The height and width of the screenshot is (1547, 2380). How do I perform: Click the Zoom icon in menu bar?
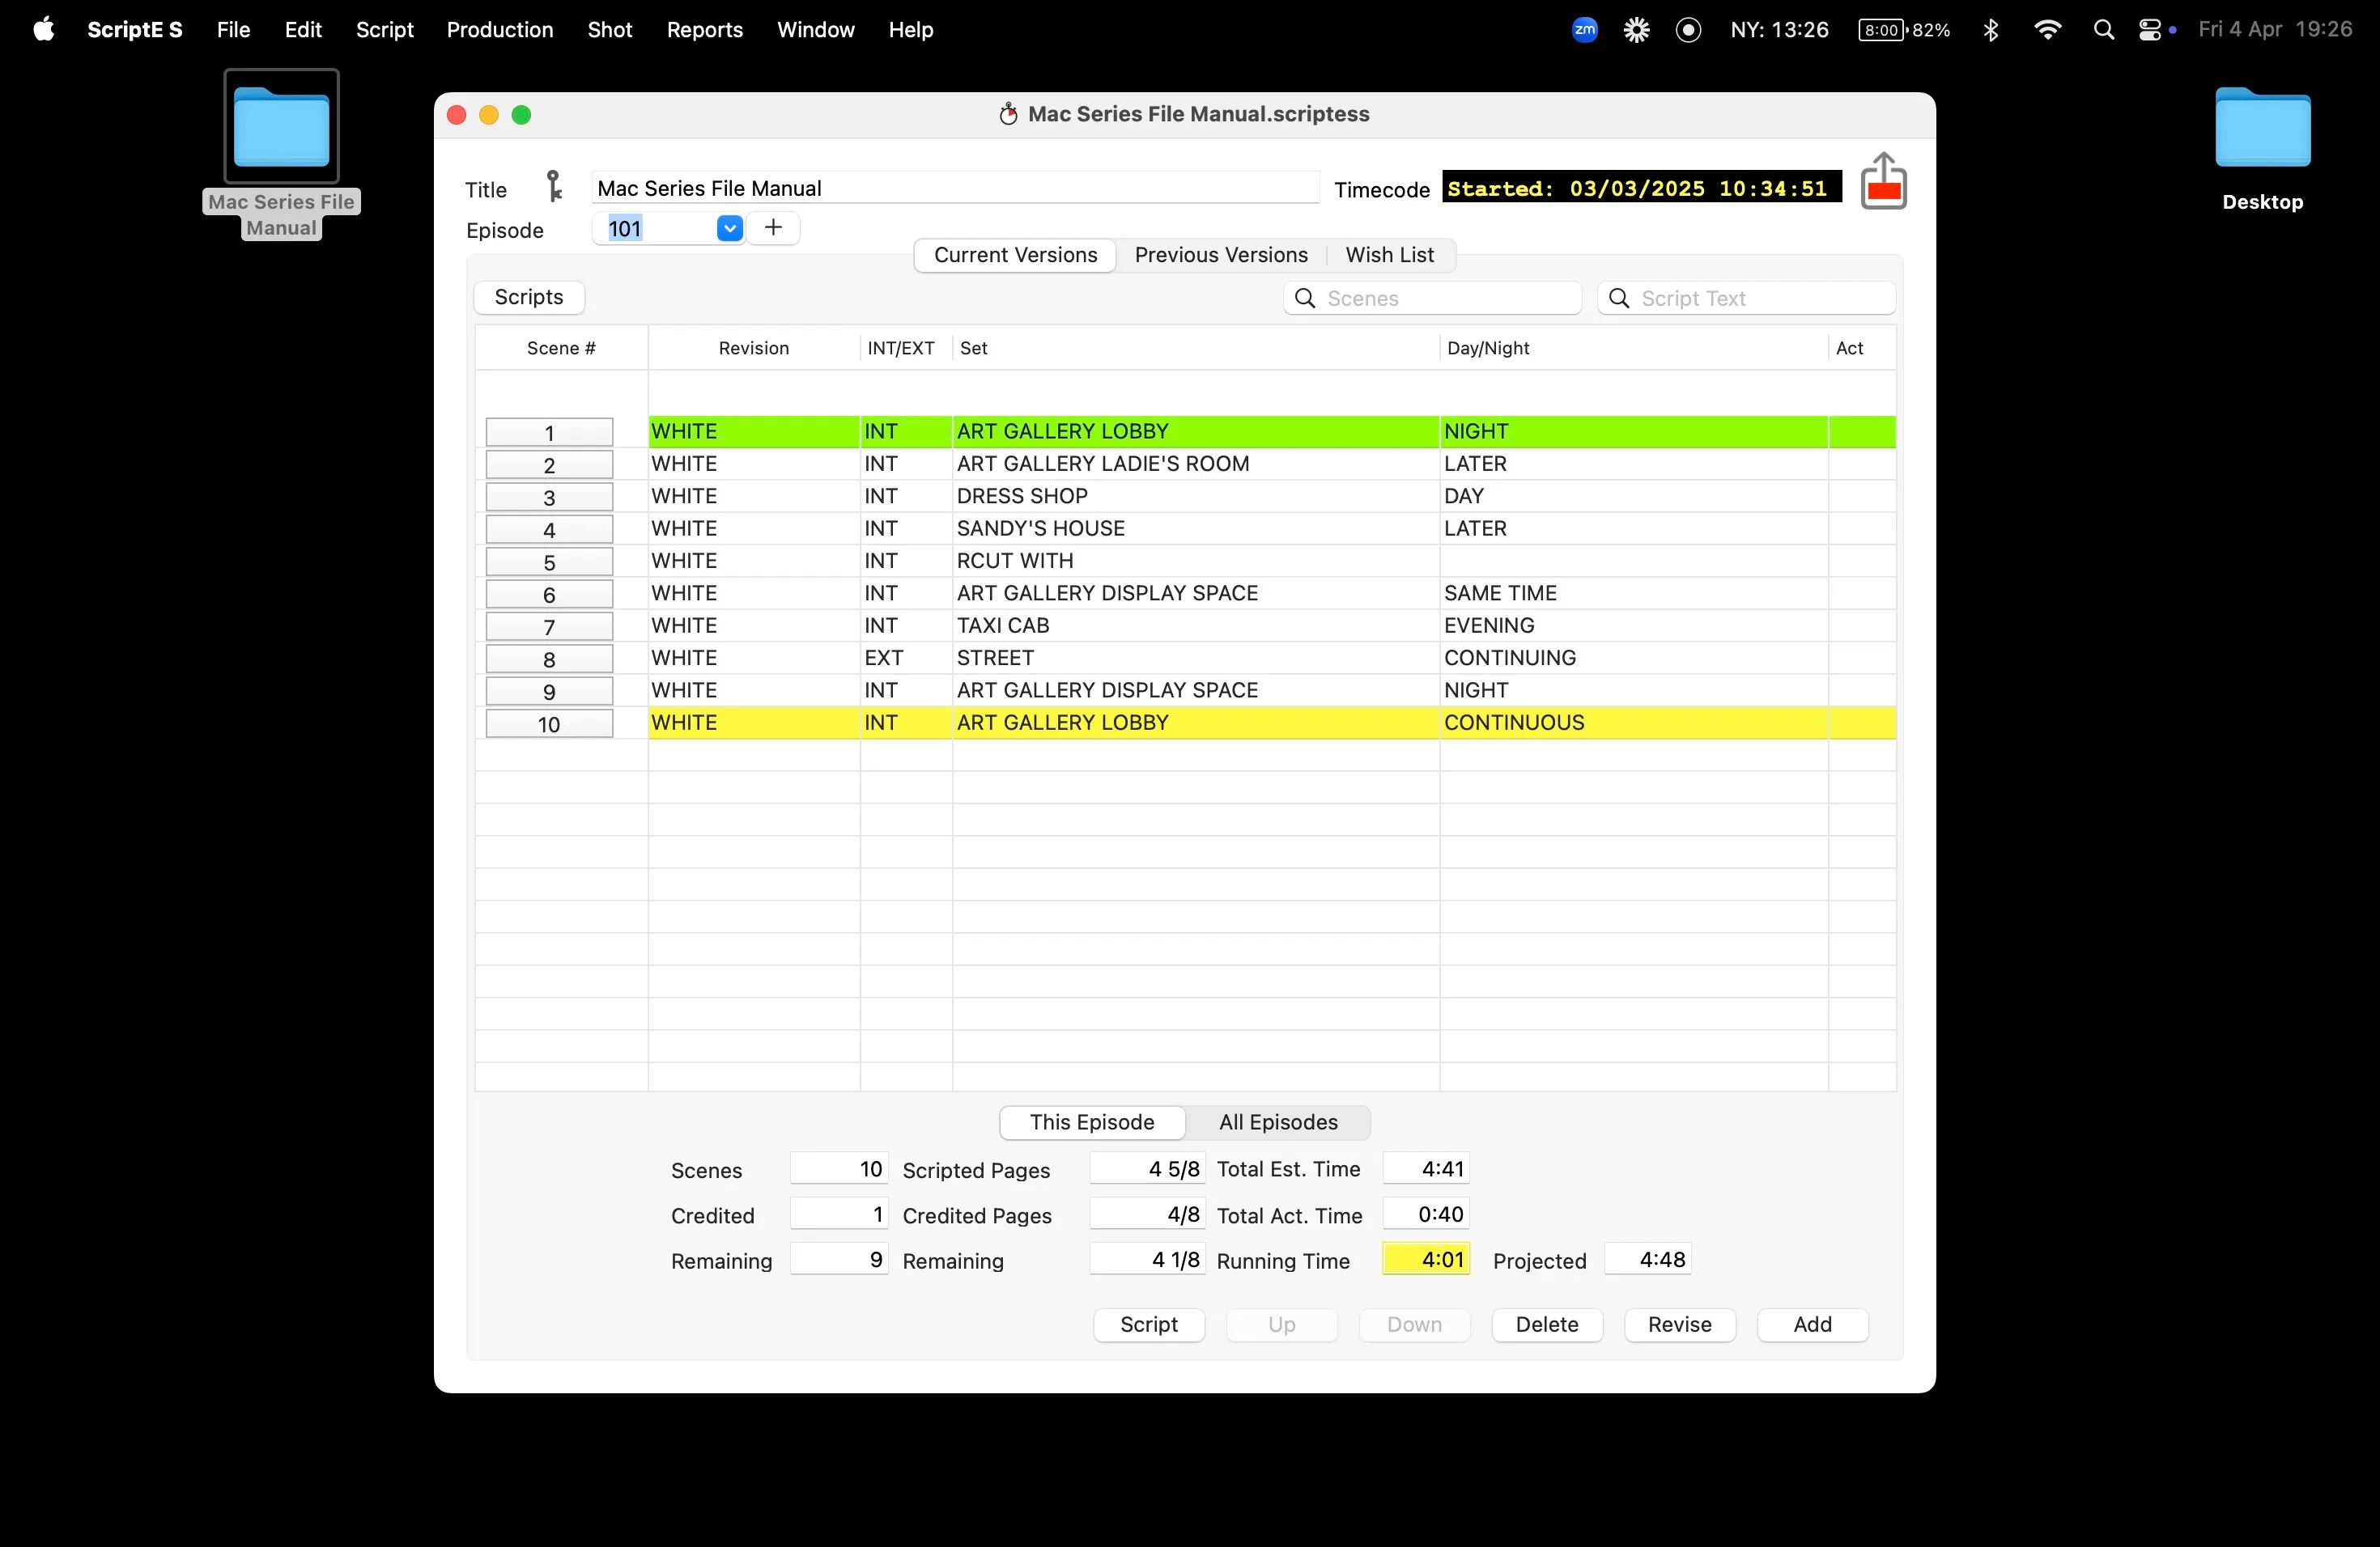click(1584, 30)
